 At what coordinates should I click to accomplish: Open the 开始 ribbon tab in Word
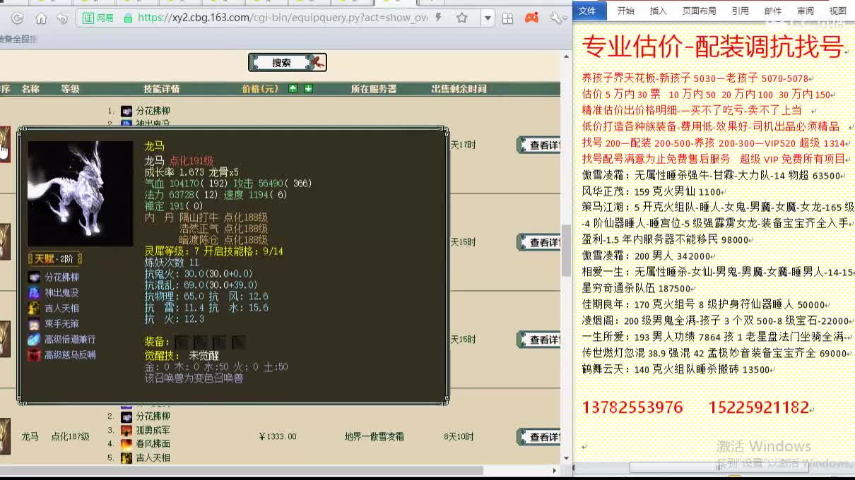[625, 11]
